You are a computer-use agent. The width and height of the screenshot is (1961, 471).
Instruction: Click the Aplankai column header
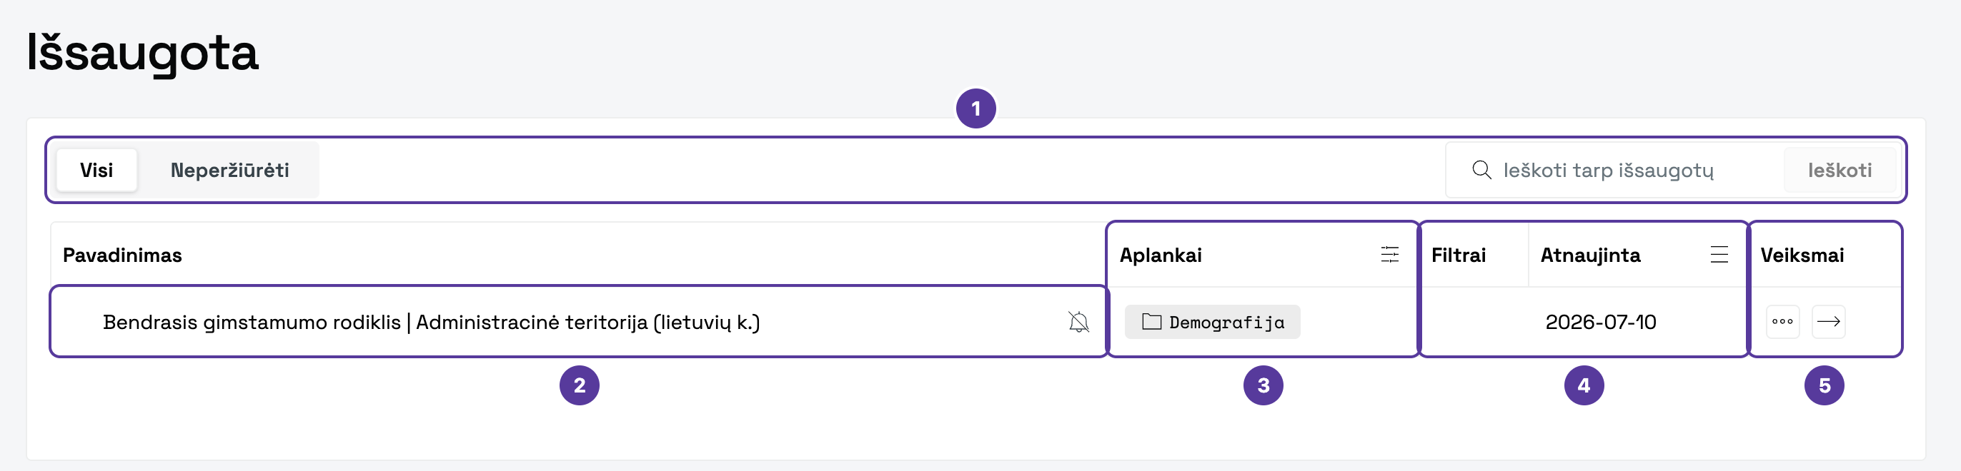click(x=1160, y=255)
